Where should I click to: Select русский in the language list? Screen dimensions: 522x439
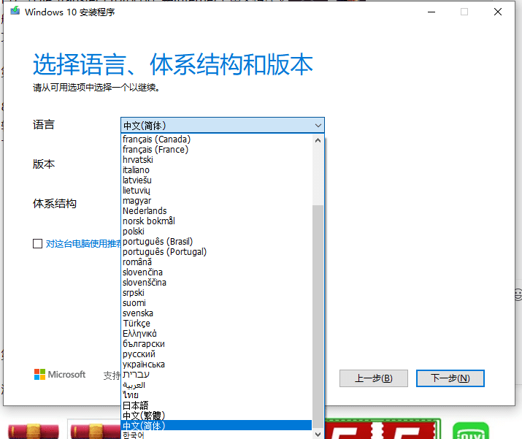(x=139, y=354)
